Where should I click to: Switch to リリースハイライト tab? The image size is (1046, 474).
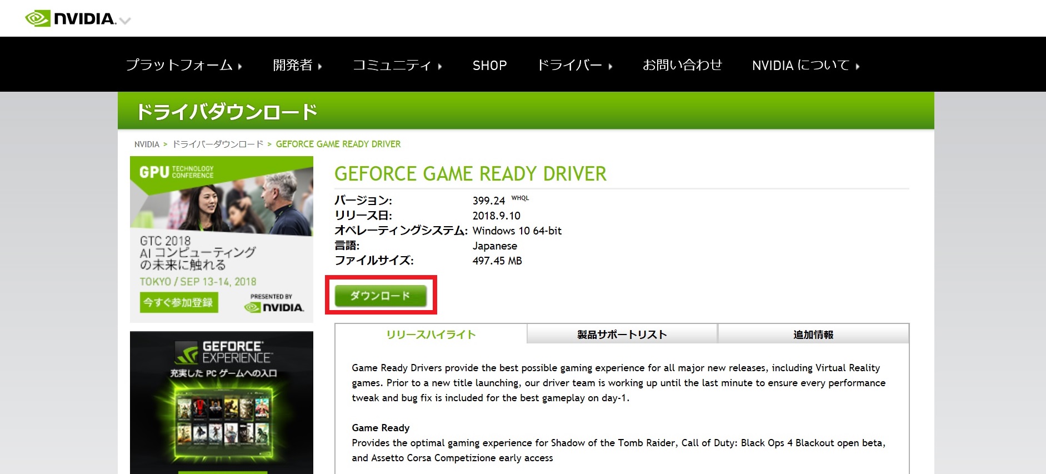[431, 335]
